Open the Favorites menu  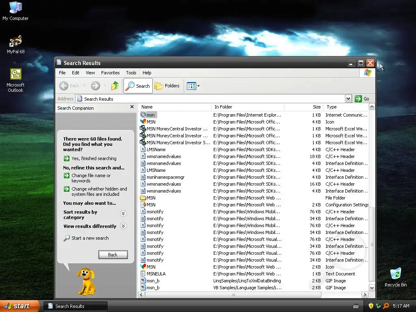click(x=110, y=73)
